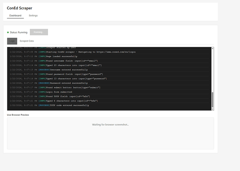Show the Scraped Data tab
This screenshot has height=171, width=240.
(26, 41)
